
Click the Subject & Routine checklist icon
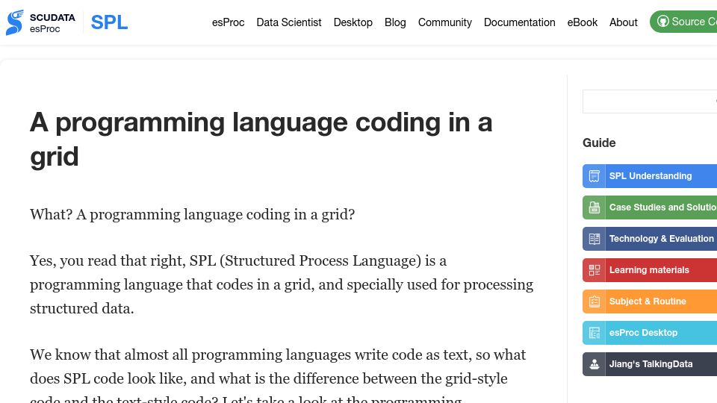coord(594,302)
